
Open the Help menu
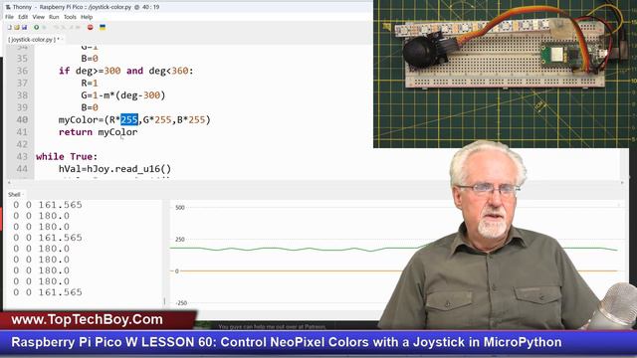click(87, 17)
